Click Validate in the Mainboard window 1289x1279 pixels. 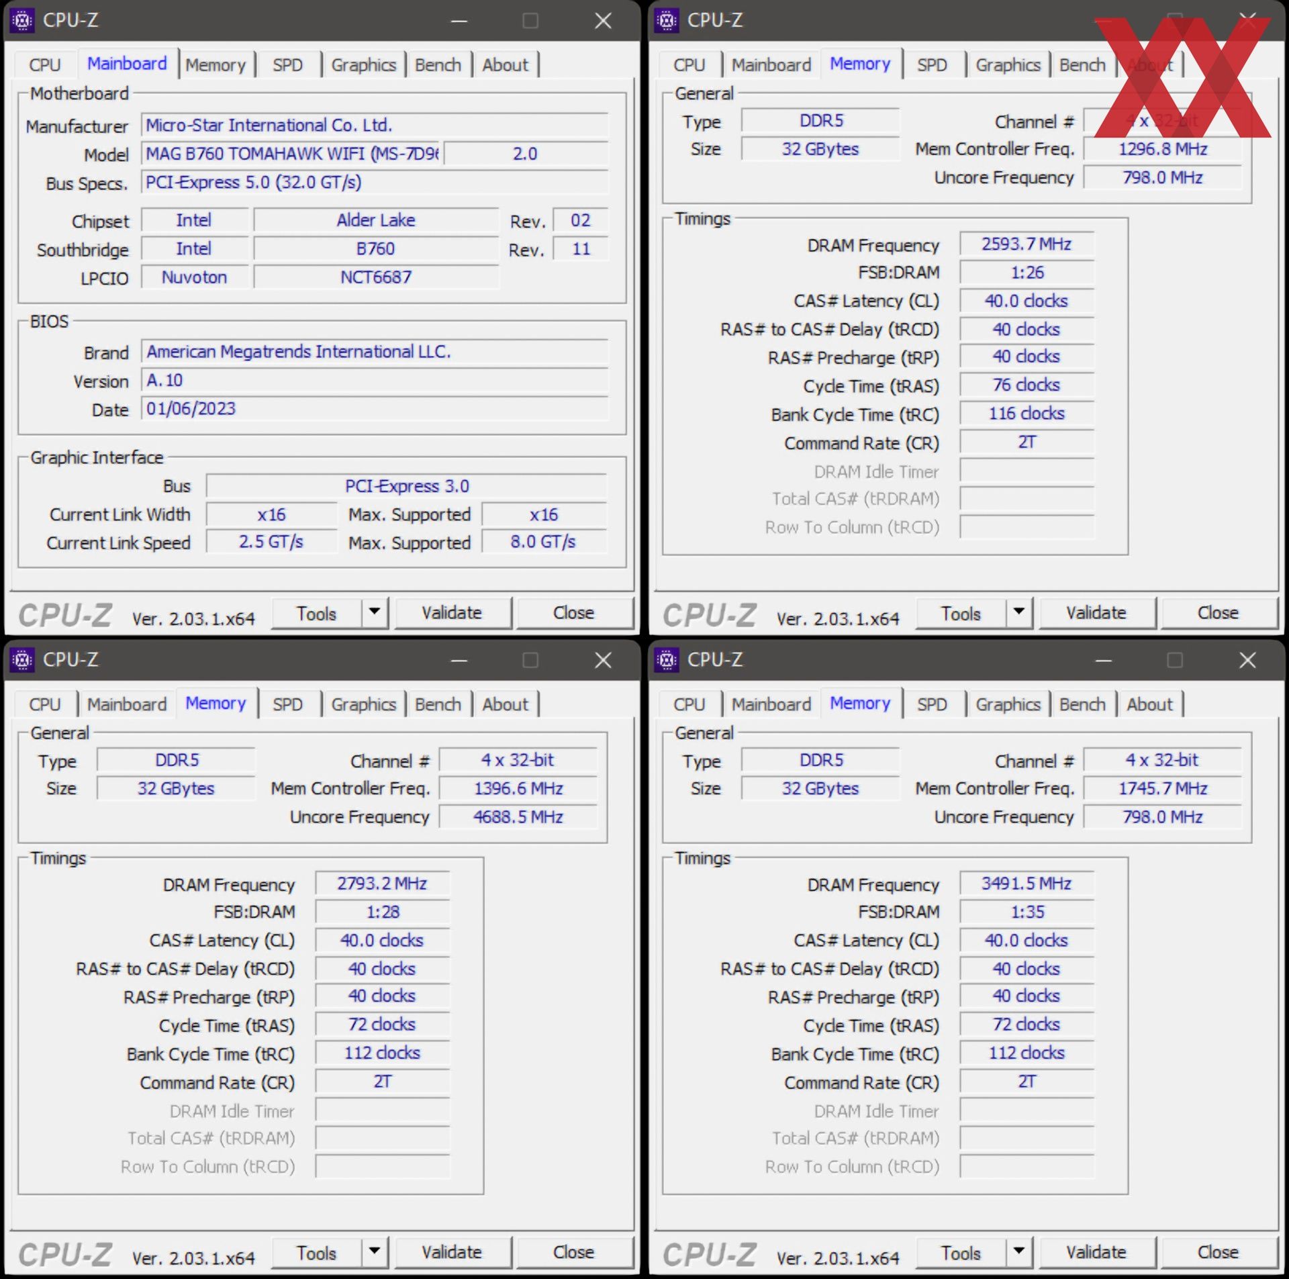click(452, 613)
